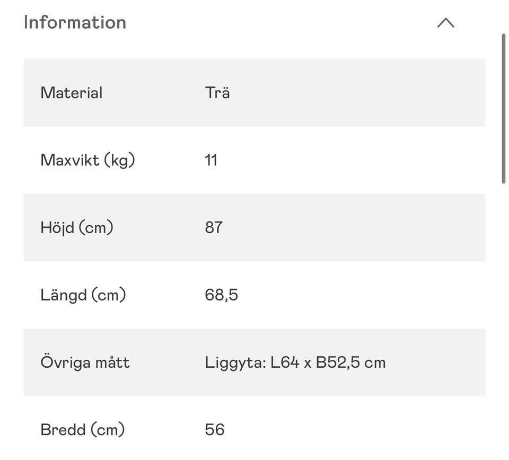Select the Längd (cm) label
Image resolution: width=509 pixels, height=460 pixels.
[83, 295]
